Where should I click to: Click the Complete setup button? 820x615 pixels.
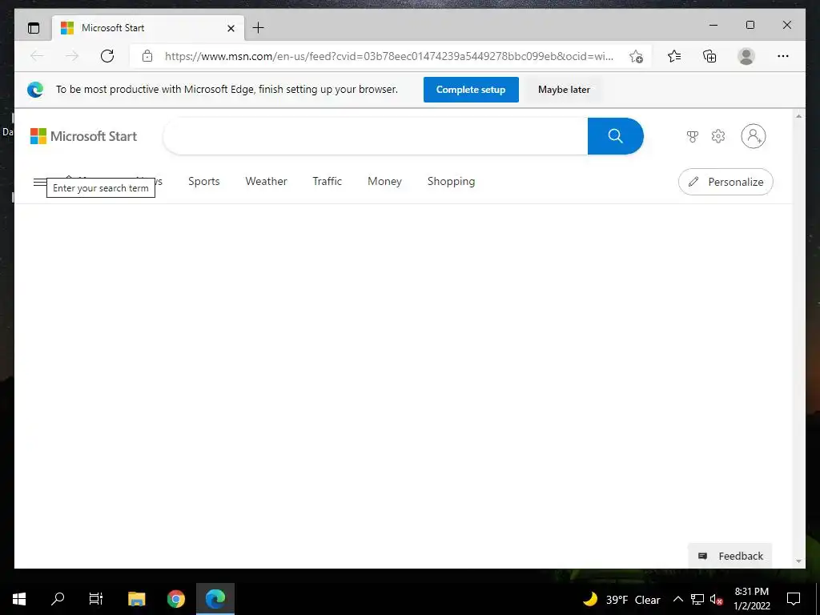471,90
